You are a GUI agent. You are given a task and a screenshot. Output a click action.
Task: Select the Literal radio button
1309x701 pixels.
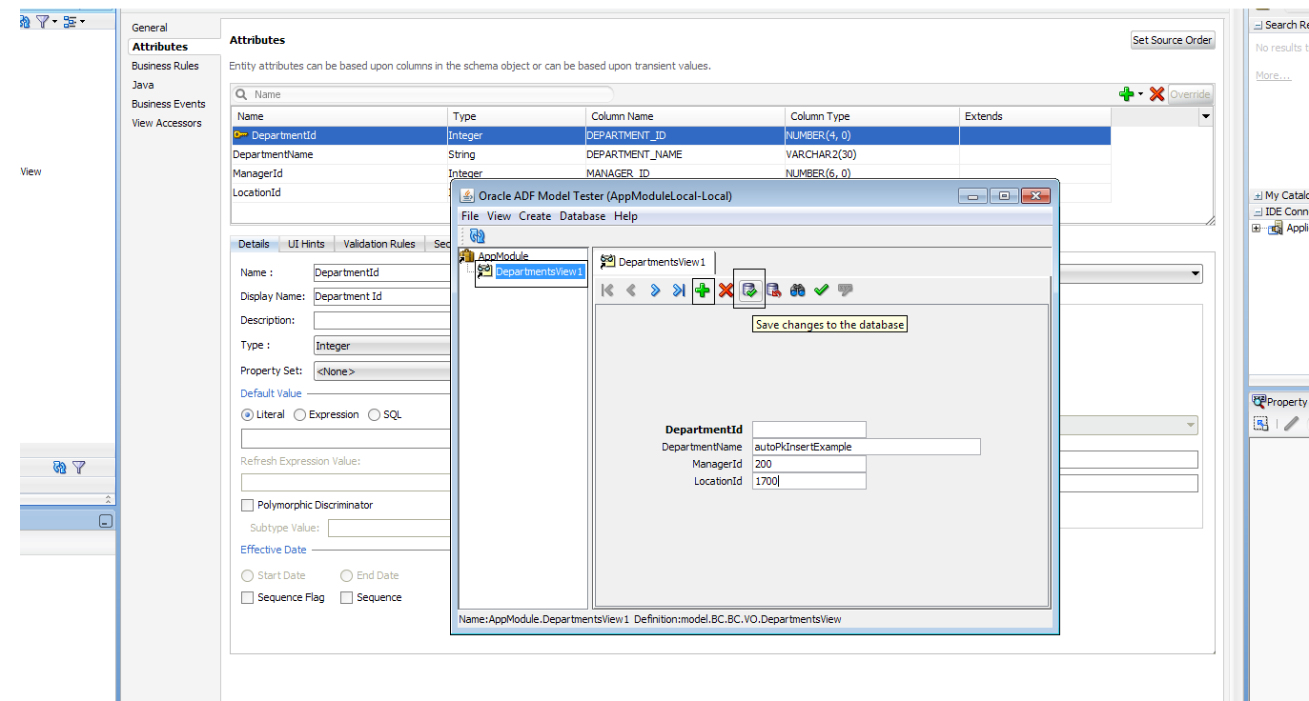[x=247, y=414]
